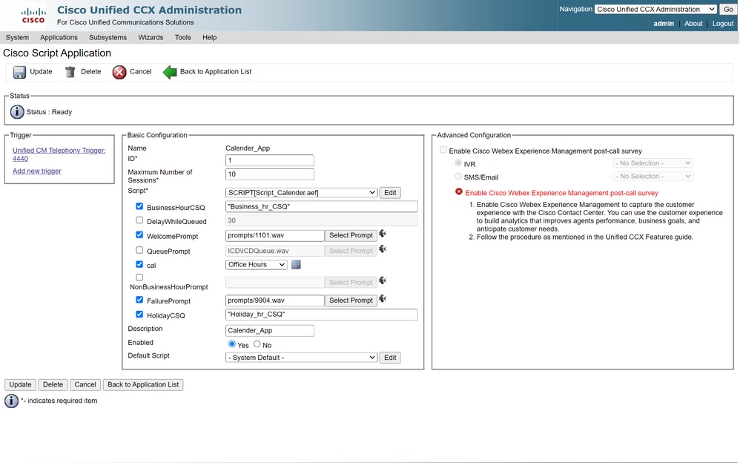Viewport: 740px width, 463px height.
Task: Toggle the cal checkbox
Action: coord(139,264)
